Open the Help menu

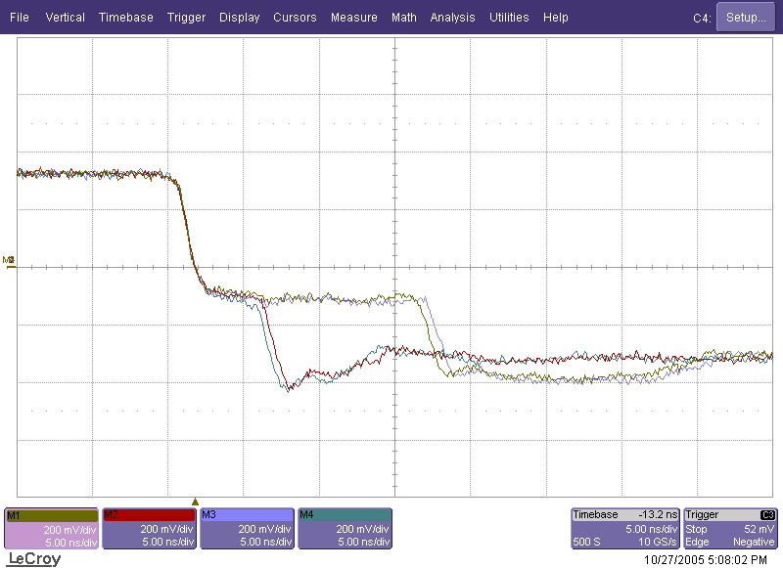pos(555,18)
